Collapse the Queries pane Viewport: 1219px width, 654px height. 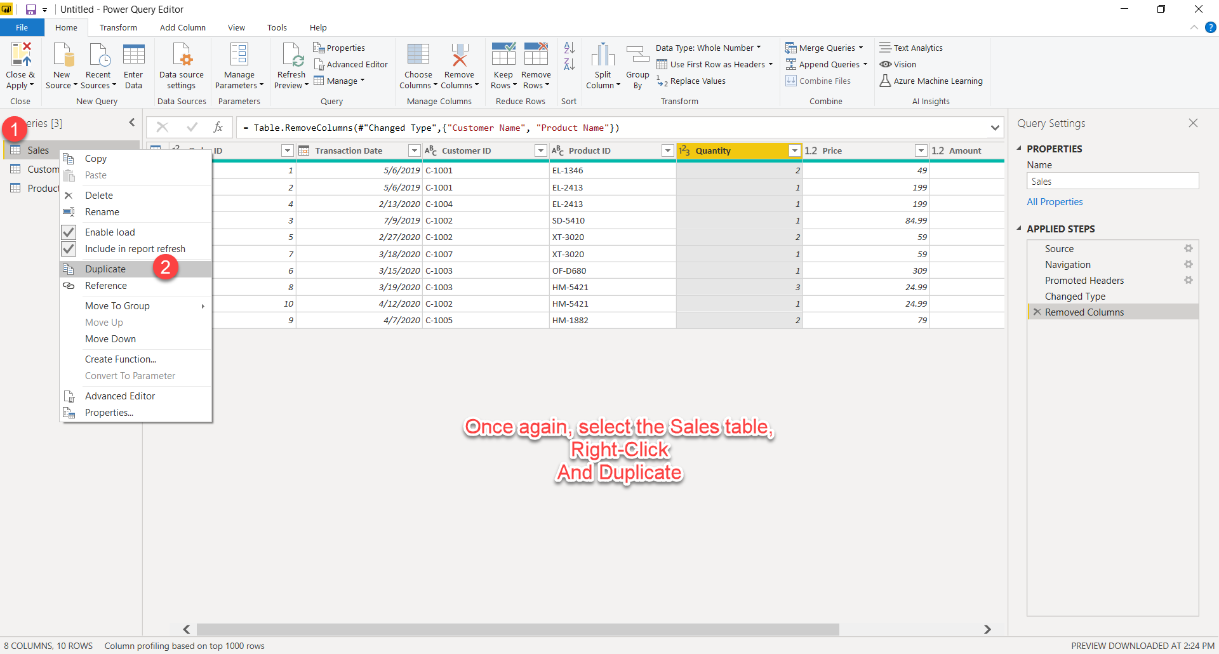click(x=132, y=123)
